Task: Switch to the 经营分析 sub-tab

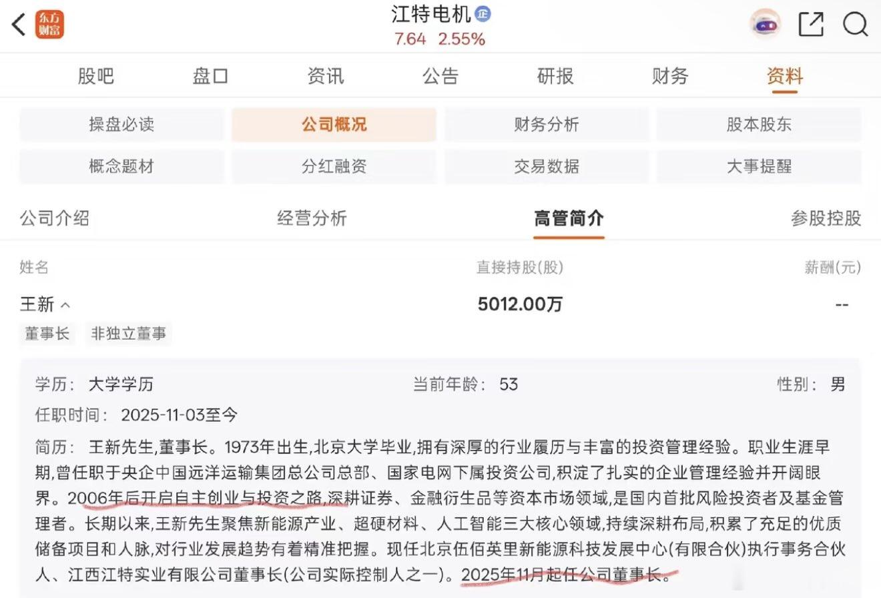Action: point(312,218)
